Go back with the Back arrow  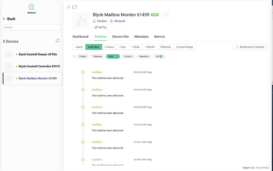pyautogui.click(x=4, y=19)
